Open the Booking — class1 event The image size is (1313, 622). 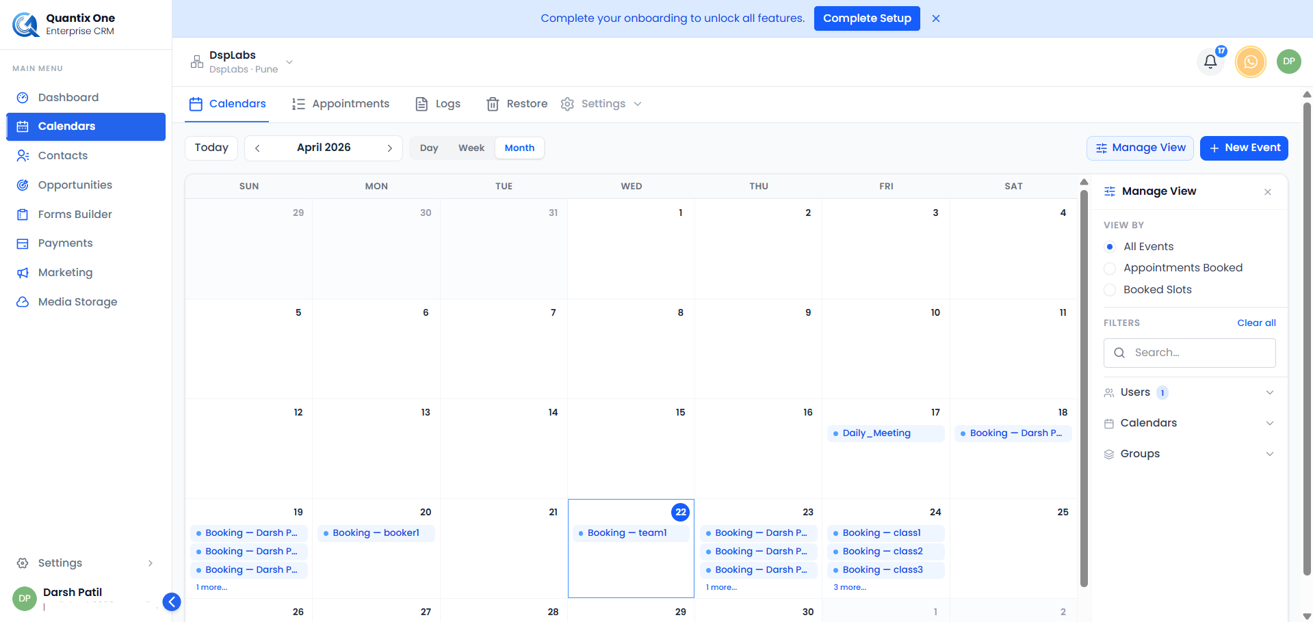point(885,533)
